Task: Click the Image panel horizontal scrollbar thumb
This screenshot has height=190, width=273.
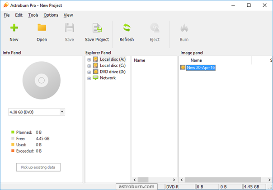Action: click(223, 180)
